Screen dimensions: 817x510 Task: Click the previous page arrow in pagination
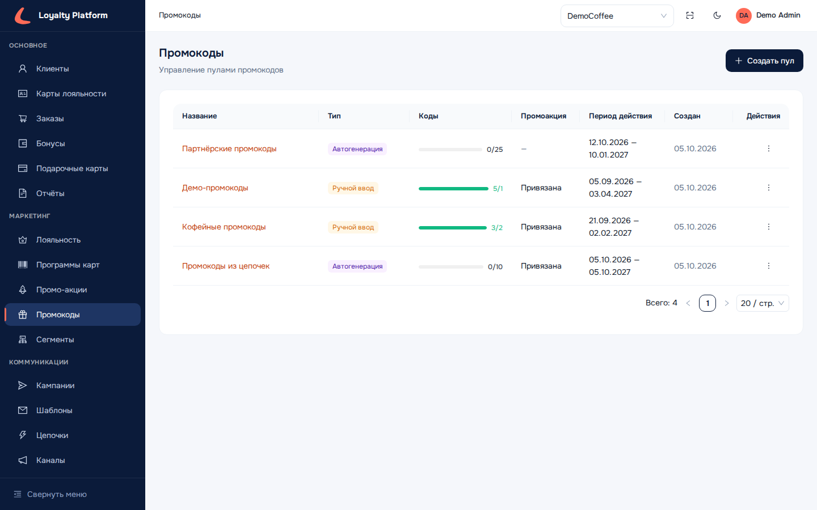click(688, 303)
